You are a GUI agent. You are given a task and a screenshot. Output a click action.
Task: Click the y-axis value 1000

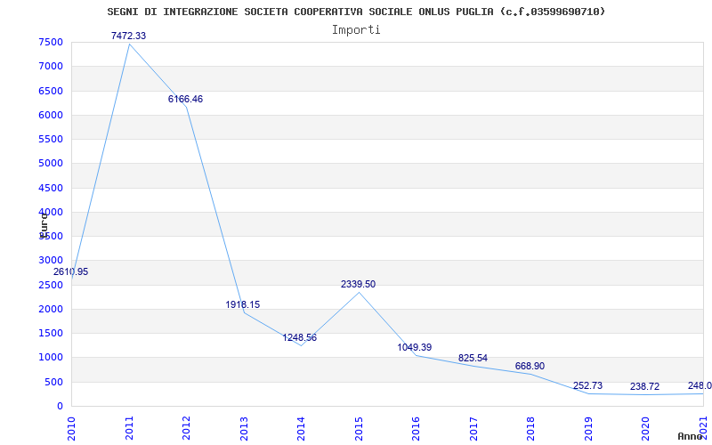click(51, 358)
